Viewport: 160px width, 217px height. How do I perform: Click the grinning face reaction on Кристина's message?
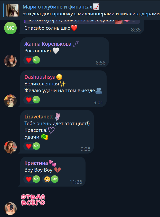point(51,179)
